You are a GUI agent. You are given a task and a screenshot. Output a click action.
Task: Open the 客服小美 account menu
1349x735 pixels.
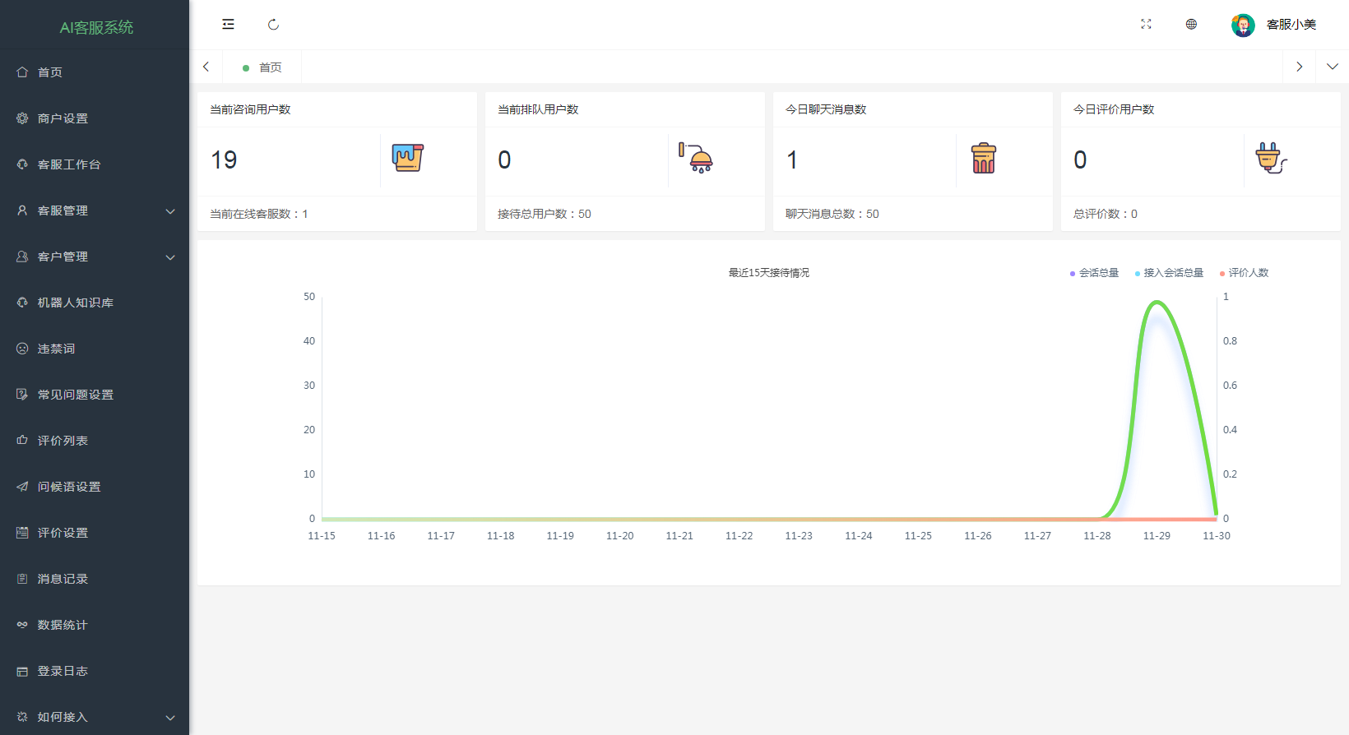click(1291, 25)
